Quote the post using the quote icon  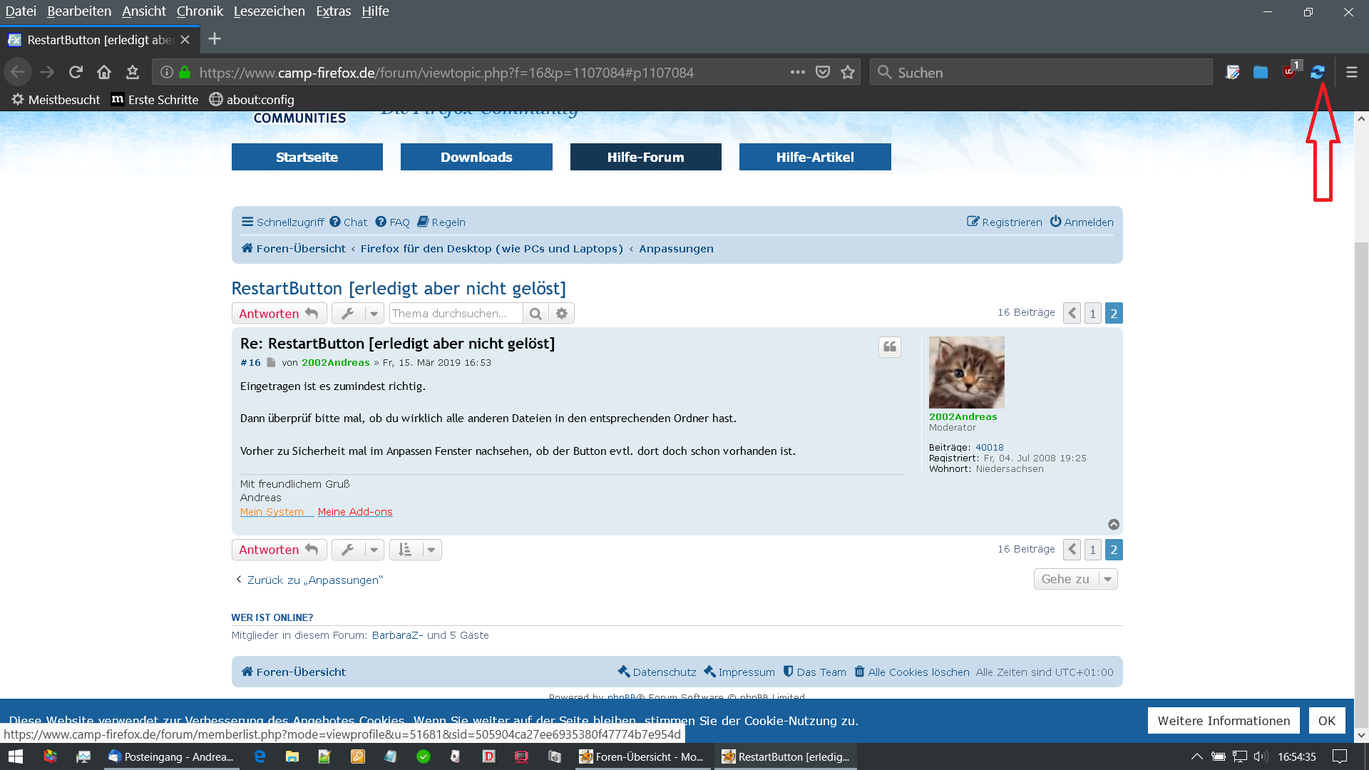[x=889, y=347]
